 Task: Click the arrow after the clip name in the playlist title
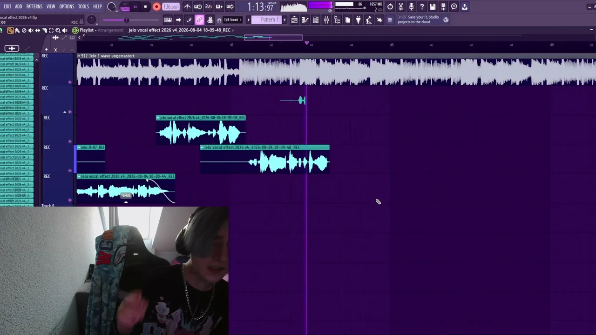pyautogui.click(x=233, y=30)
